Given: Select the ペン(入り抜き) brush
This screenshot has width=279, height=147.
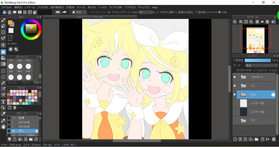Looking at the screenshot, I should click(23, 135).
